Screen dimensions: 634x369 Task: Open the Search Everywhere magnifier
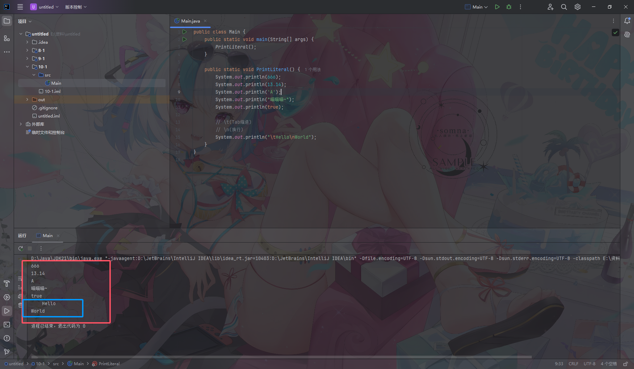(x=564, y=7)
